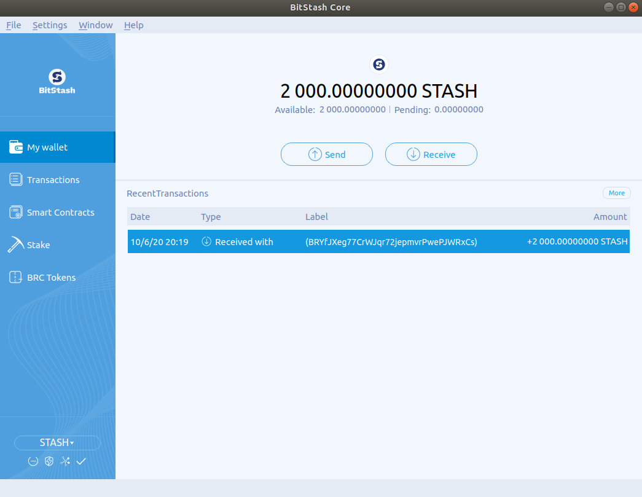Viewport: 642px width, 497px height.
Task: Open the Smart Contracts section
Action: pyautogui.click(x=58, y=212)
